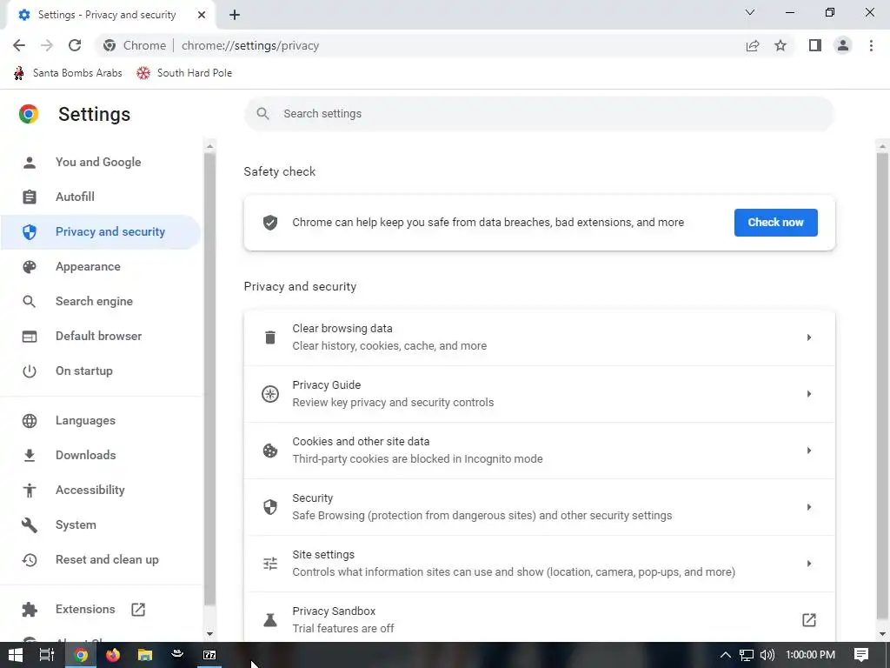Viewport: 890px width, 668px height.
Task: Open You and Google section
Action: [101, 162]
